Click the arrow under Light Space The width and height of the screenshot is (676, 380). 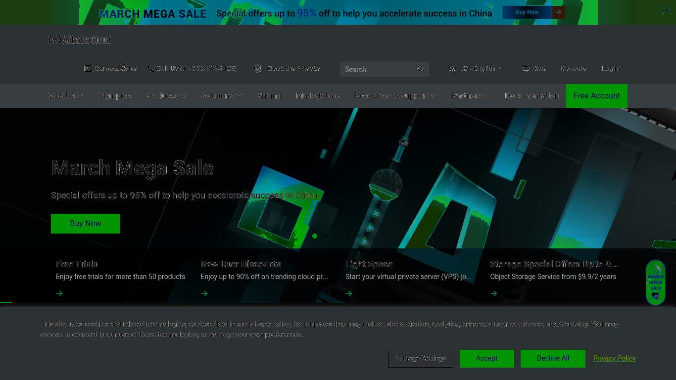pyautogui.click(x=349, y=293)
